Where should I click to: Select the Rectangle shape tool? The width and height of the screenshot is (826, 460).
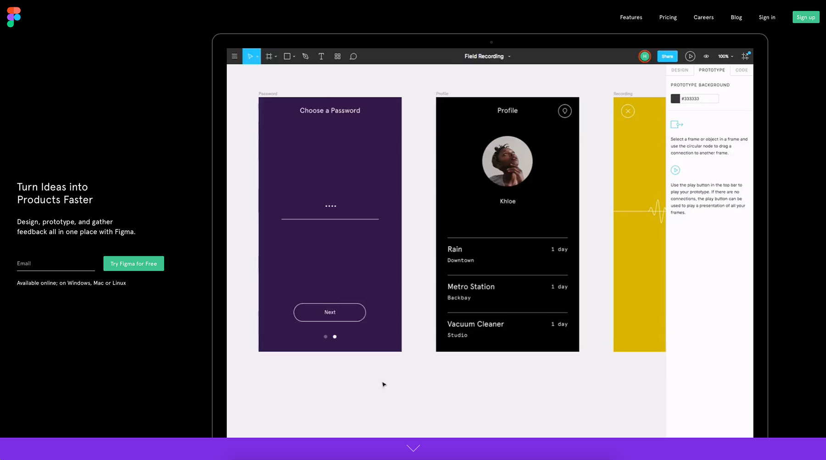pyautogui.click(x=287, y=56)
